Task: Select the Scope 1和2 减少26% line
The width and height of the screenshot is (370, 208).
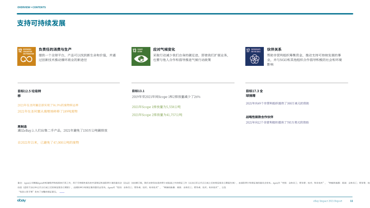Action: click(x=166, y=97)
